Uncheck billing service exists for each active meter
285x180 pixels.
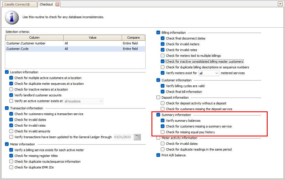tap(11, 150)
